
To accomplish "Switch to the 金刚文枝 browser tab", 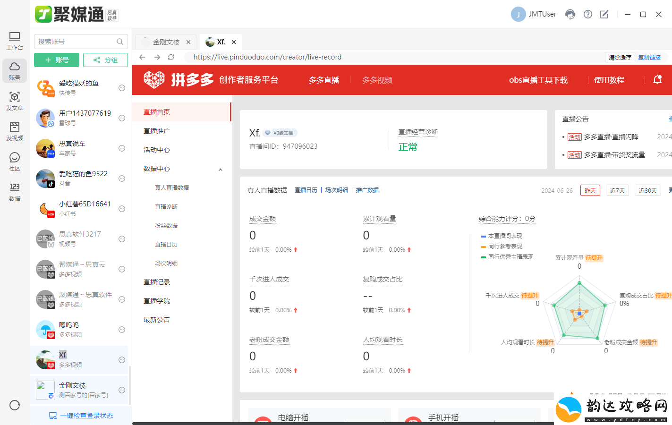I will click(166, 42).
